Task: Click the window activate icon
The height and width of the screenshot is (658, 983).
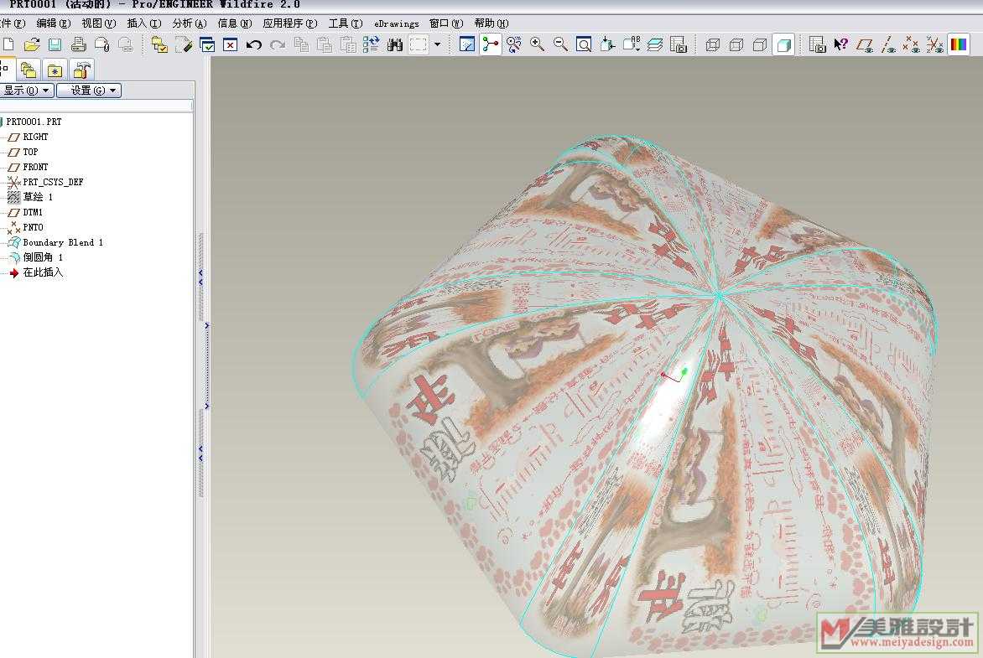Action: [207, 44]
